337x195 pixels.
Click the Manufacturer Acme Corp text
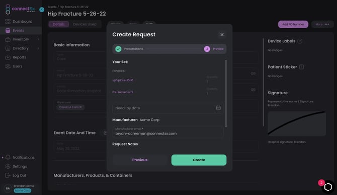136,119
